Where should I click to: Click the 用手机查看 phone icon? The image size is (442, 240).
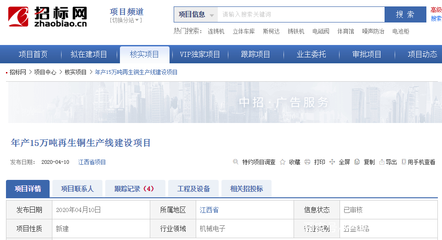tap(403, 162)
